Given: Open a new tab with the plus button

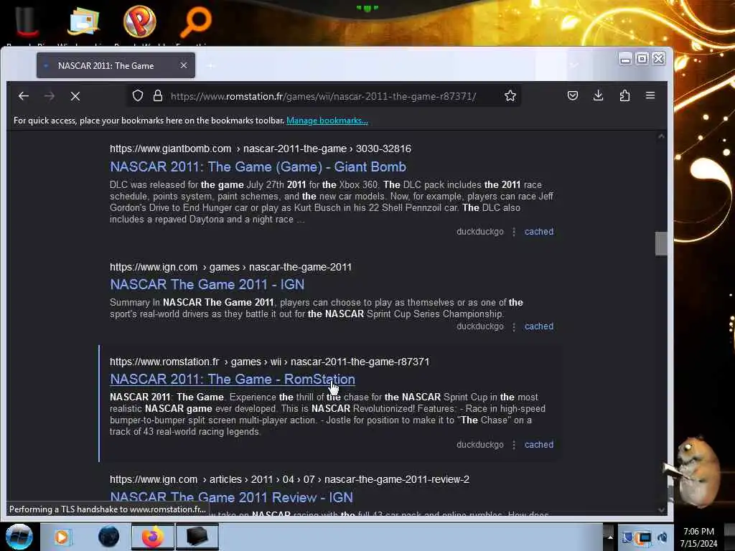Looking at the screenshot, I should [211, 65].
